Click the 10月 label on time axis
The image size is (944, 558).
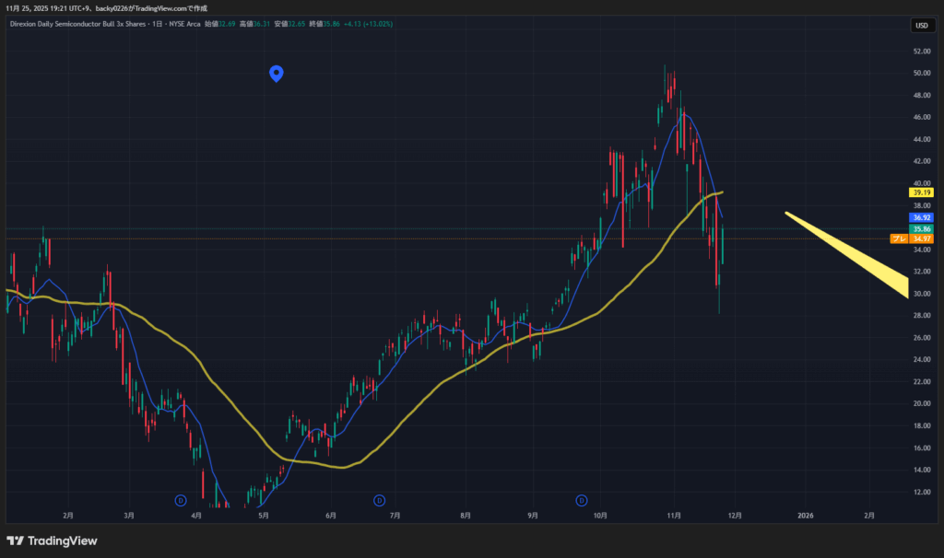tap(601, 517)
